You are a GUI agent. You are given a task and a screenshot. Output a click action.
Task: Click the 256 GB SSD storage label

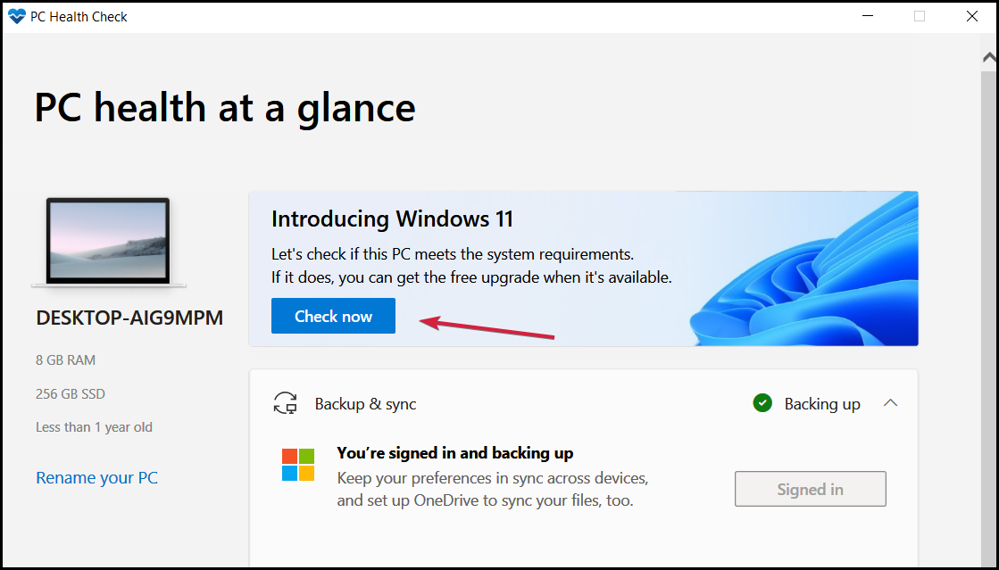(x=71, y=394)
